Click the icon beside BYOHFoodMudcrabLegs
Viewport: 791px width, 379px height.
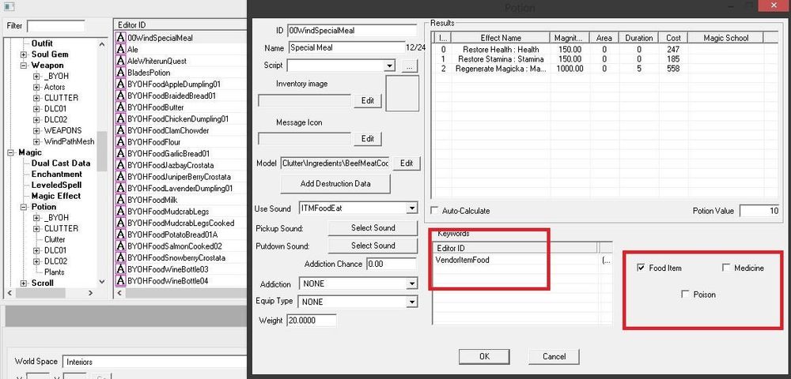(120, 212)
